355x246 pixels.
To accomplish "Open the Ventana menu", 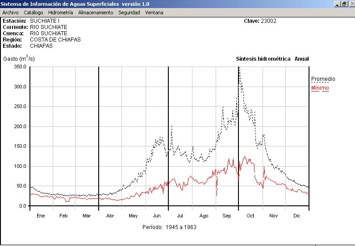I will coord(154,13).
